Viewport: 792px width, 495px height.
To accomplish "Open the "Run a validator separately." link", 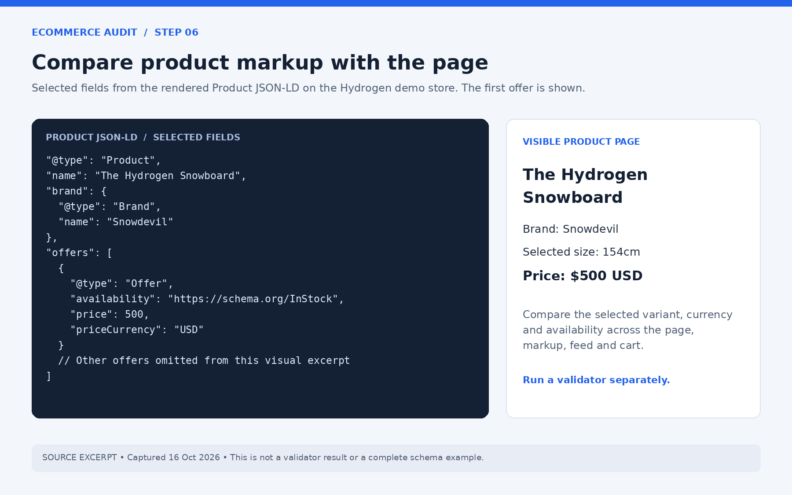I will pos(596,380).
